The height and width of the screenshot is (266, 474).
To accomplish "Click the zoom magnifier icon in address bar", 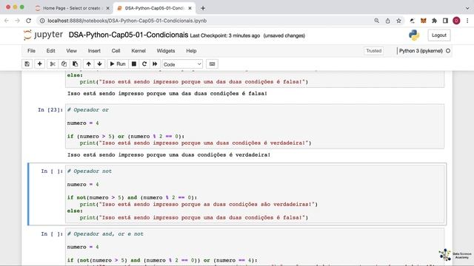I will point(376,21).
